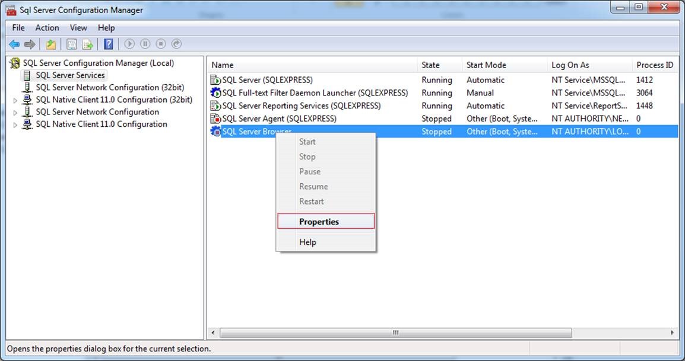The image size is (685, 361).
Task: Click the Restart Service toolbar icon
Action: click(x=176, y=44)
